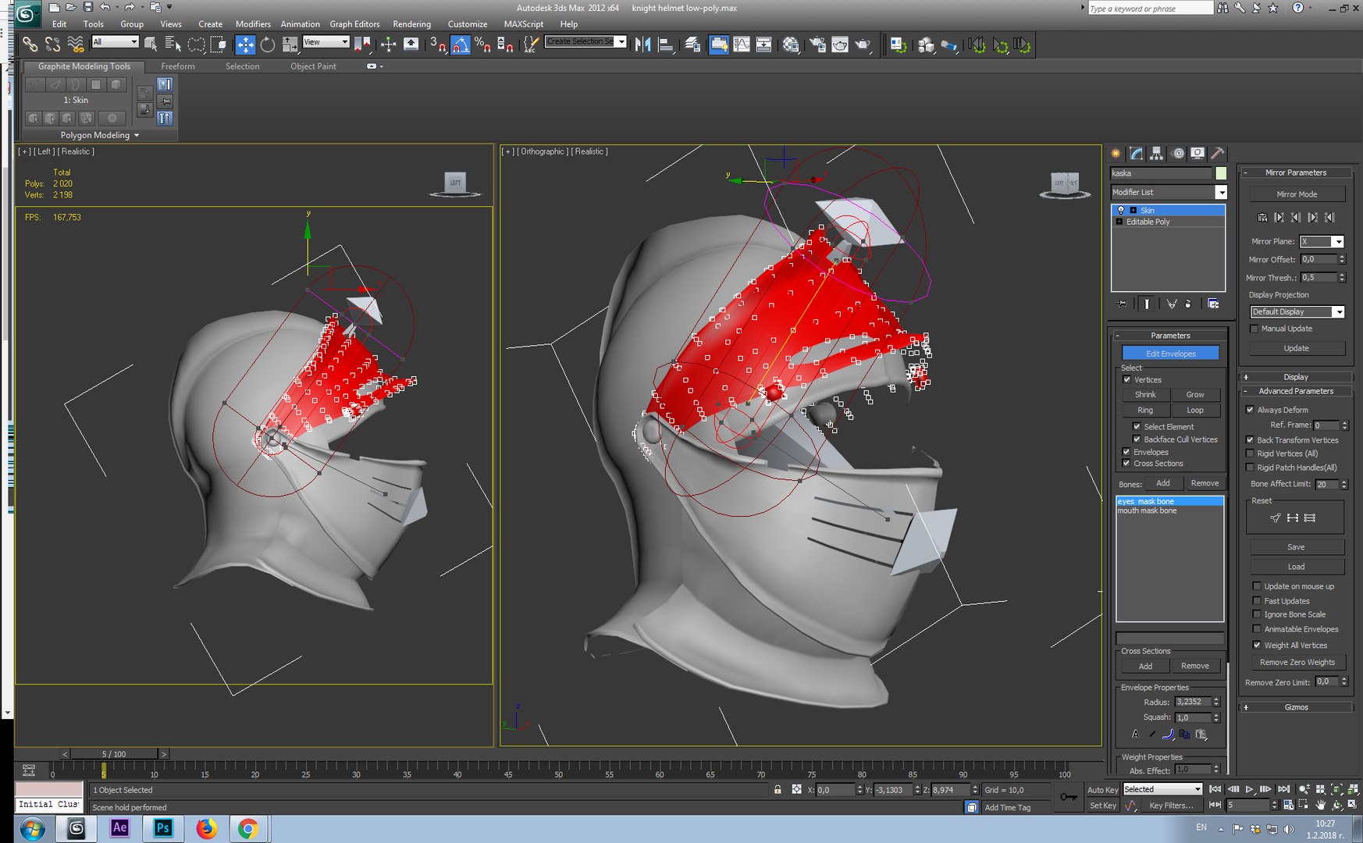Click the Remove Zero Weights button
Screen dimensions: 1363x843
coord(1297,662)
